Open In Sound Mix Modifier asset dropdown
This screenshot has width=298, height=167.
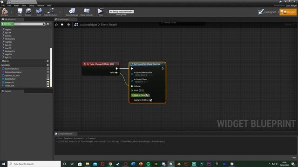(x=141, y=75)
